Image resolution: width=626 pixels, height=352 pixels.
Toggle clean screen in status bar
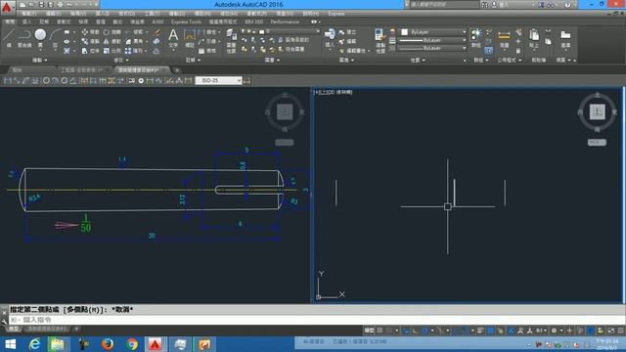coord(611,330)
